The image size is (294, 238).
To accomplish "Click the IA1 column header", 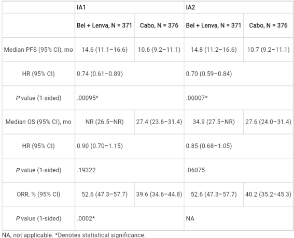I will [130, 7].
